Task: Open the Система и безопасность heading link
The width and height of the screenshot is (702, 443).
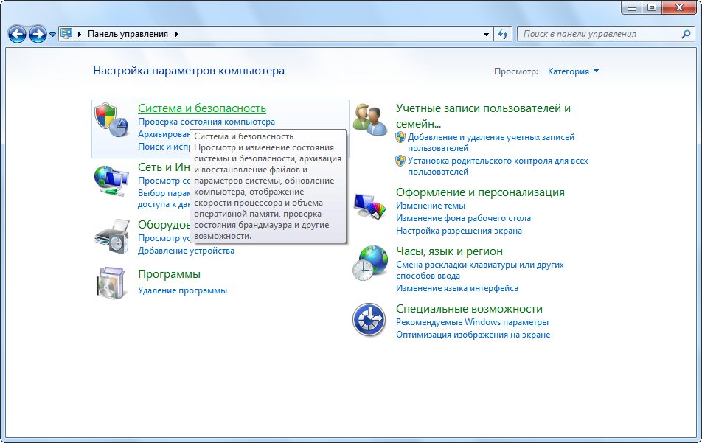Action: 201,108
